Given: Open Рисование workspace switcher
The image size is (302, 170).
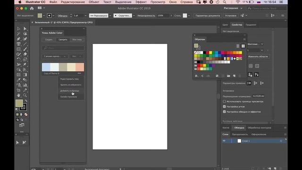Looking at the screenshot, I should coord(233,8).
